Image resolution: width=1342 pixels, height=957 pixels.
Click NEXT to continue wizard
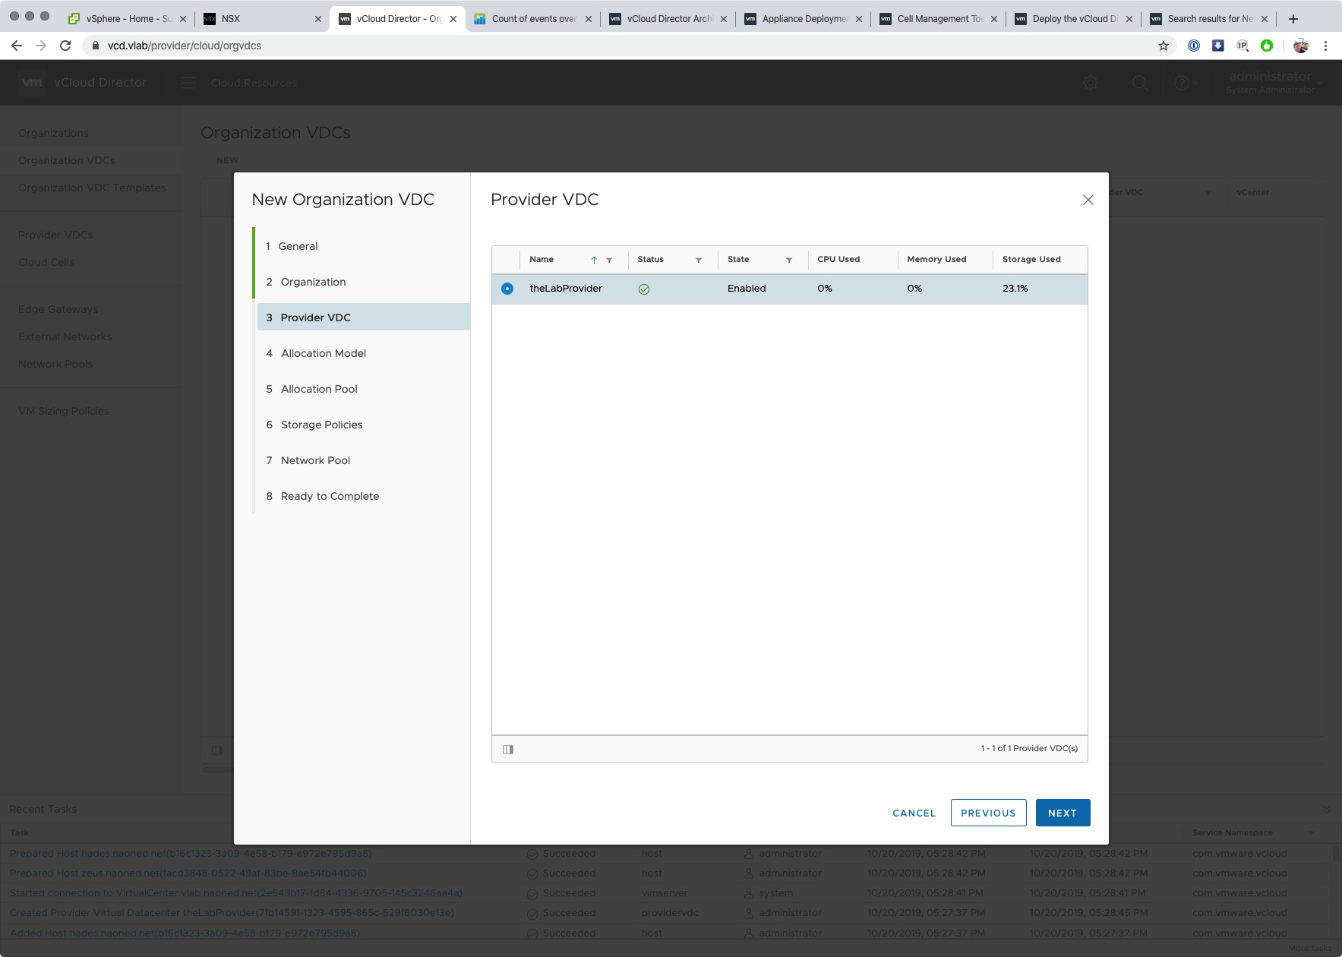point(1063,813)
